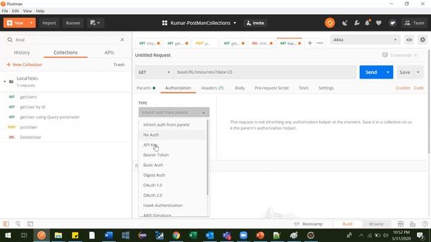431x242 pixels.
Task: Open the Akka environment dropdown
Action: pyautogui.click(x=365, y=40)
